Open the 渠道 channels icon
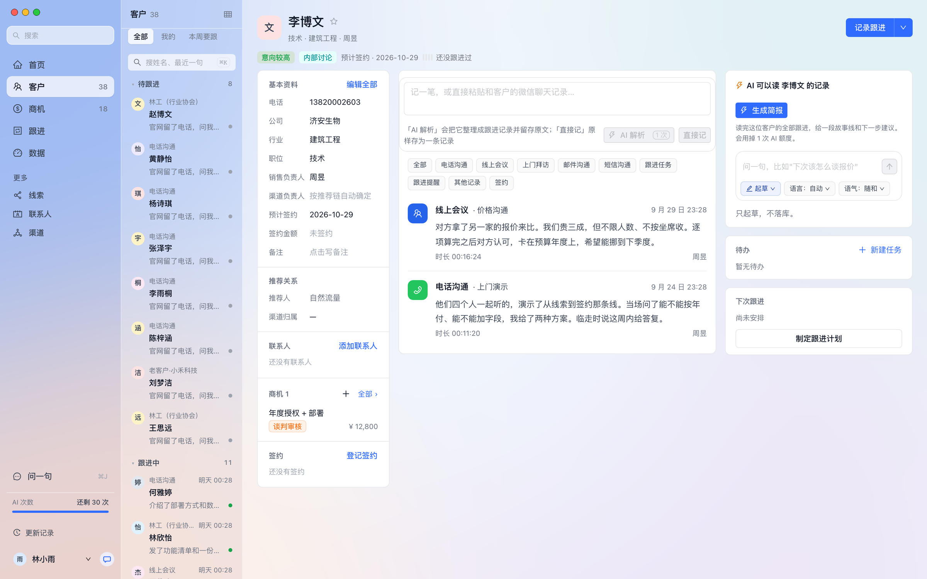This screenshot has width=927, height=579. pos(18,233)
